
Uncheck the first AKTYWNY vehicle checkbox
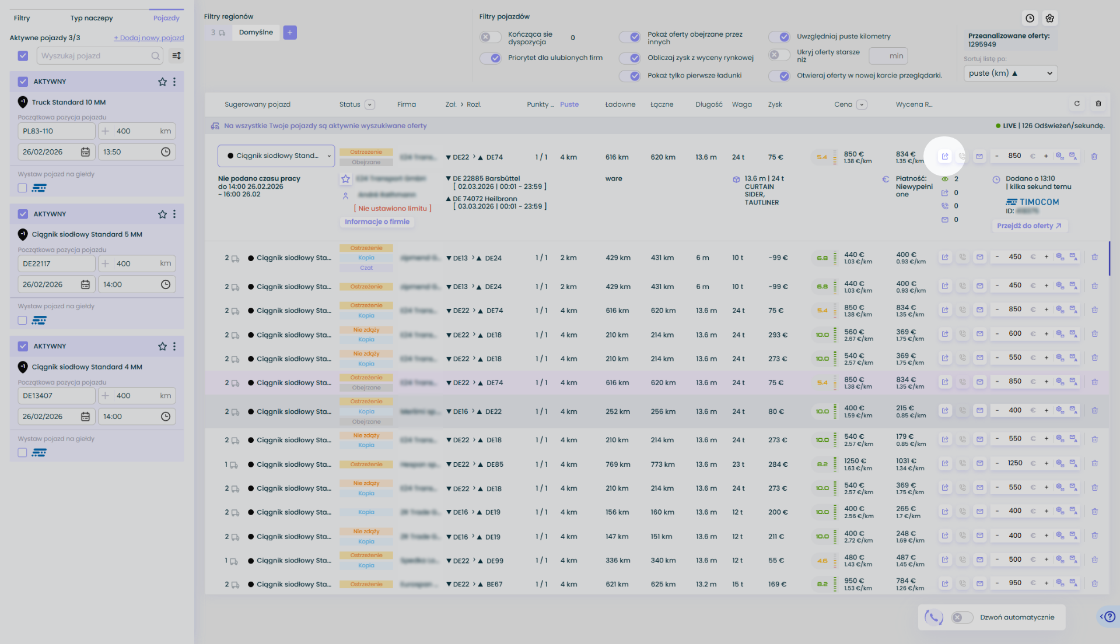23,82
